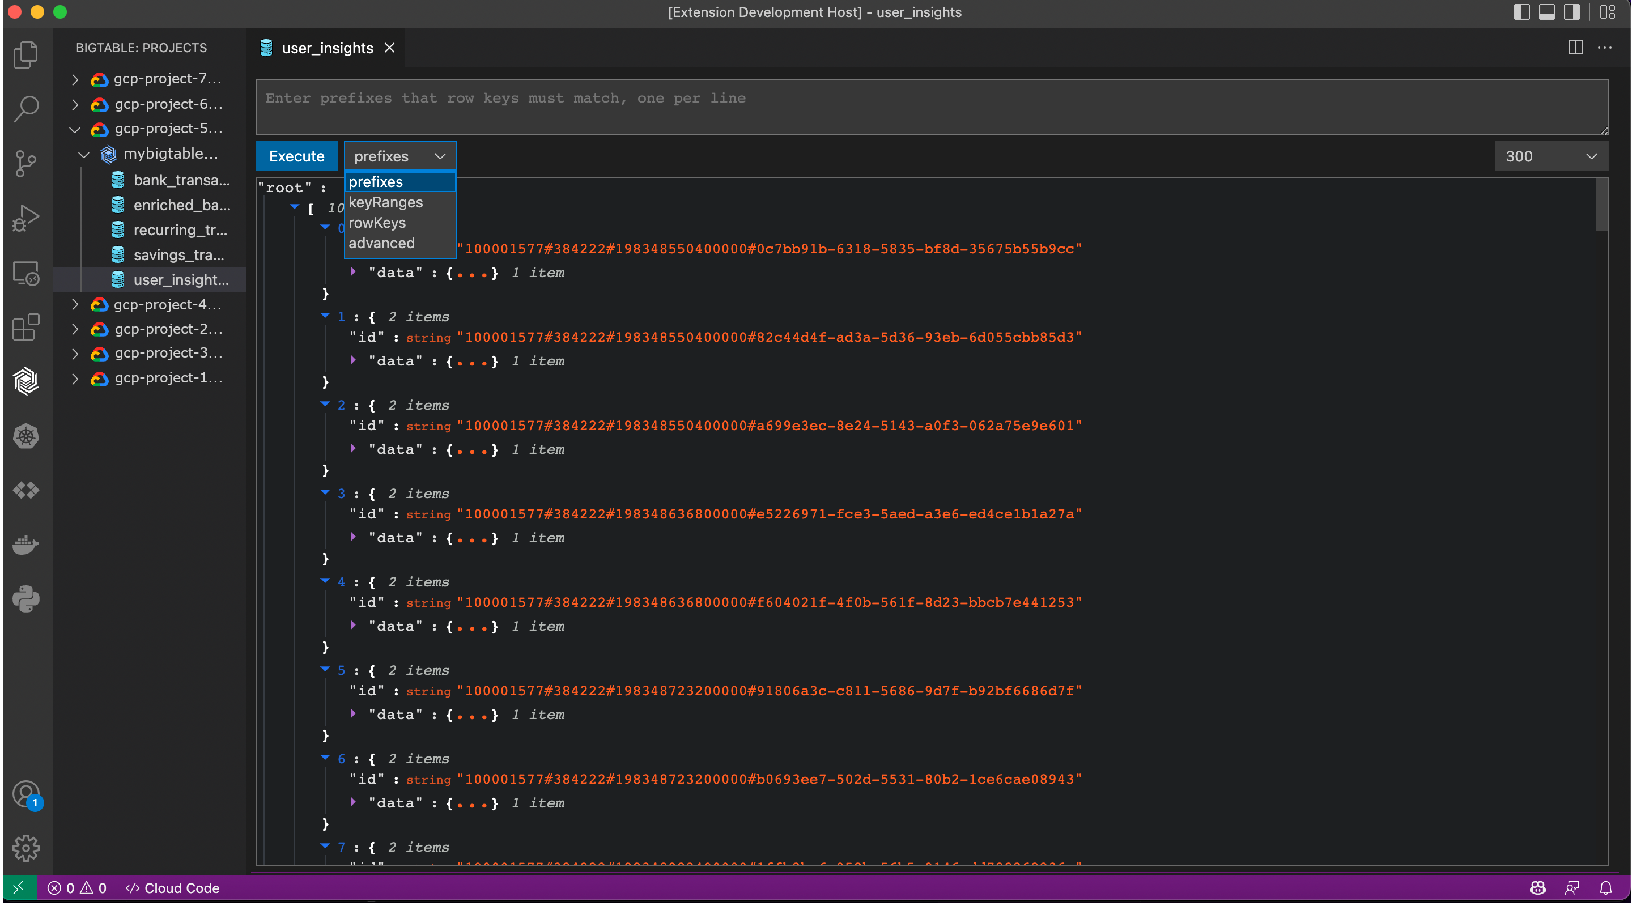The image size is (1632, 910).
Task: Choose prefixes option in dropdown list
Action: 399,182
